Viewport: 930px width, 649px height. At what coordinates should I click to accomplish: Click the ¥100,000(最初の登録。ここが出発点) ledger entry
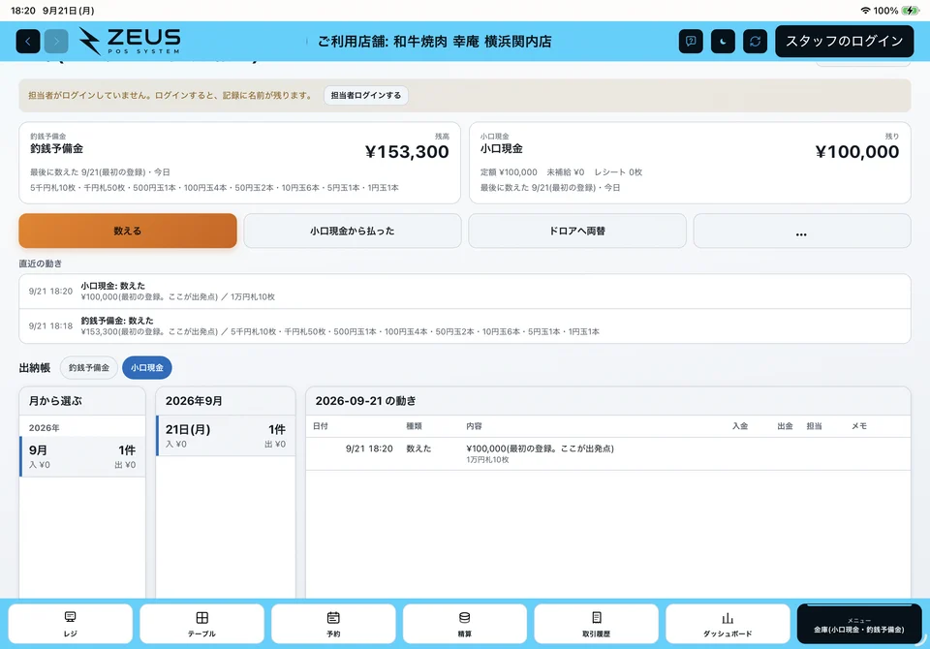click(x=608, y=454)
